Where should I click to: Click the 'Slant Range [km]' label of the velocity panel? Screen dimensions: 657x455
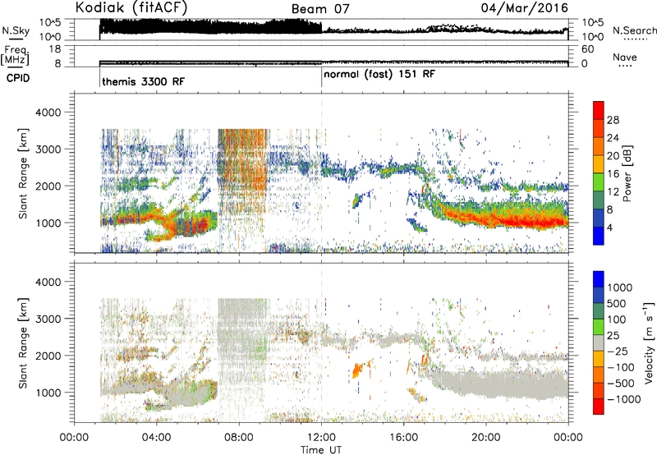coord(24,342)
